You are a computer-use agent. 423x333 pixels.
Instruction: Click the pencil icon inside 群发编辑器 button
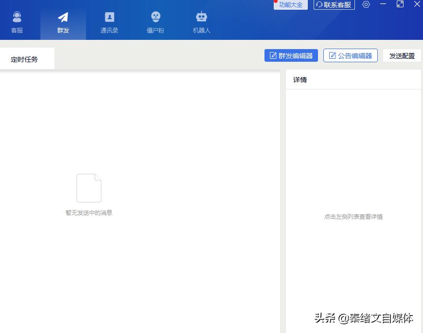pos(273,55)
